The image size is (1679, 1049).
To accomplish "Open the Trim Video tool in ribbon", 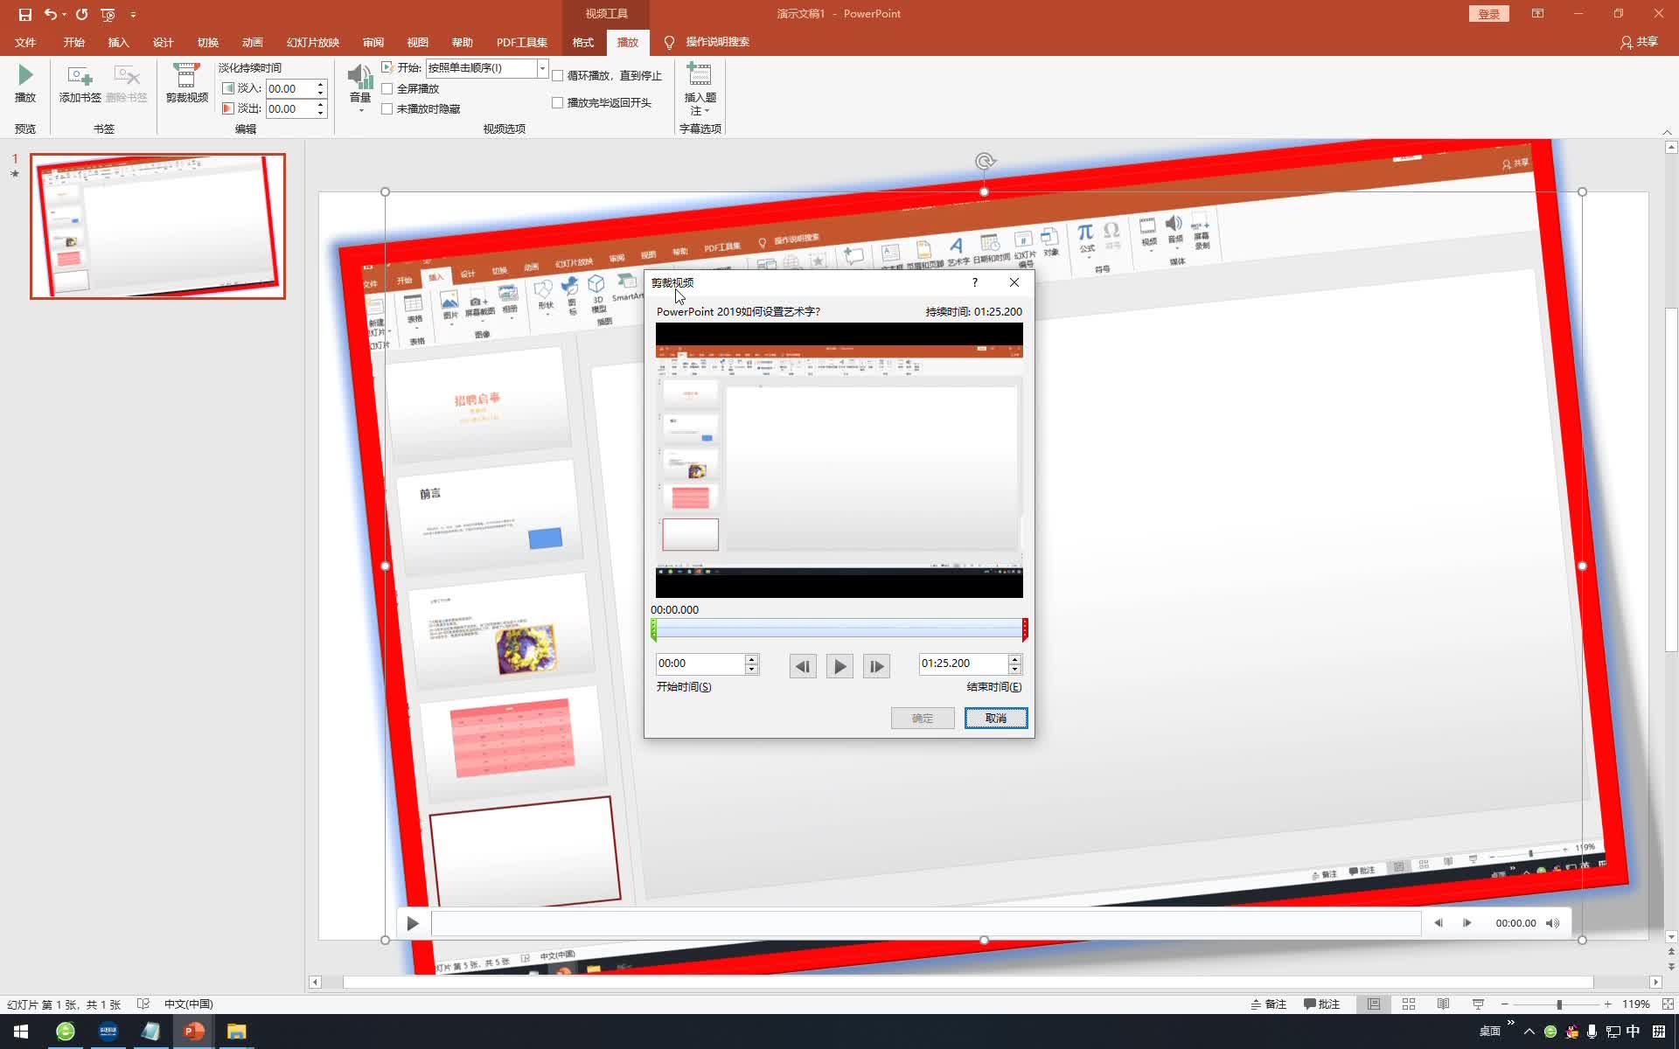I will (186, 84).
